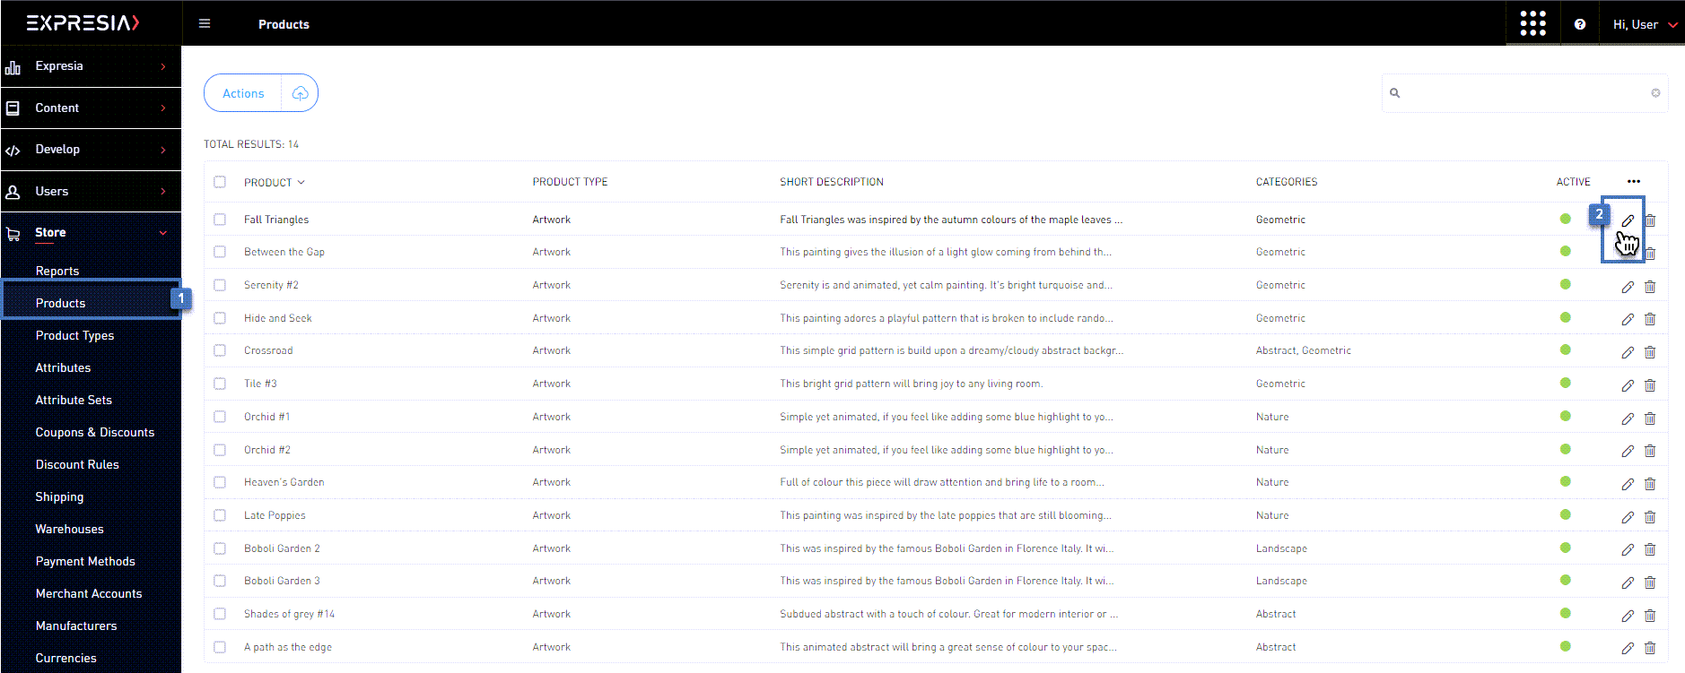Viewport: 1685px width, 673px height.
Task: Tick the checkbox for Between the Gap
Action: (x=220, y=252)
